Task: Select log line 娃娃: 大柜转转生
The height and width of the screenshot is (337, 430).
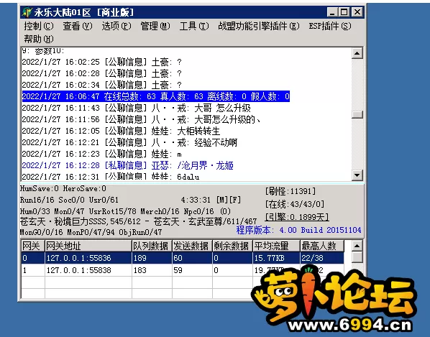Action: (x=121, y=131)
